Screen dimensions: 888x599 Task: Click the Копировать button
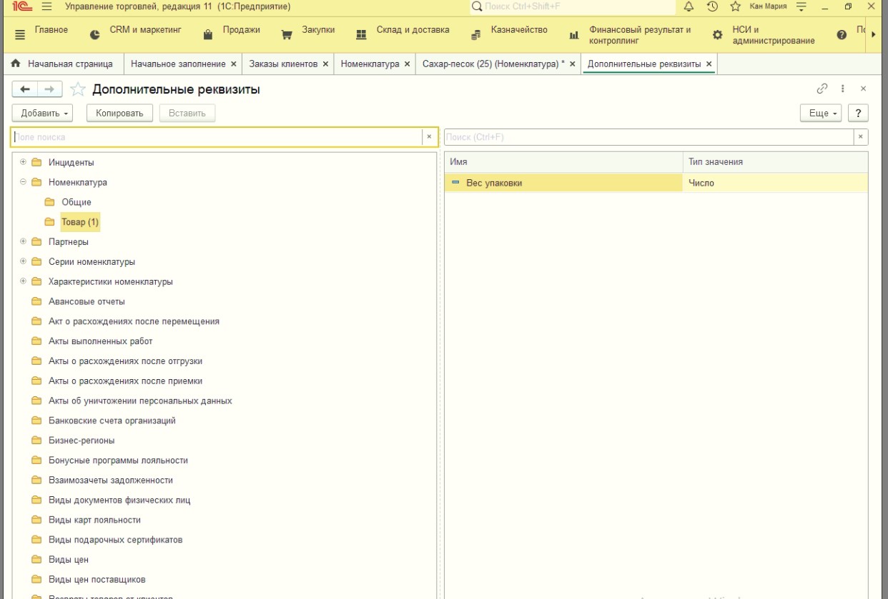point(119,113)
